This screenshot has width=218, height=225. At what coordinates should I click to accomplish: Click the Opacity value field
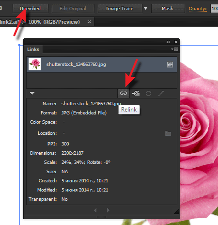pos(214,9)
